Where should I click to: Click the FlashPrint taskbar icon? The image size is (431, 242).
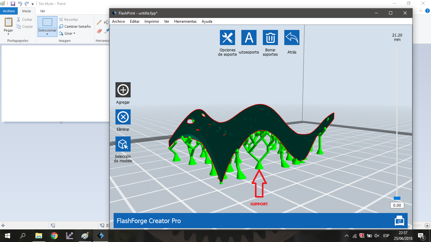(100, 235)
